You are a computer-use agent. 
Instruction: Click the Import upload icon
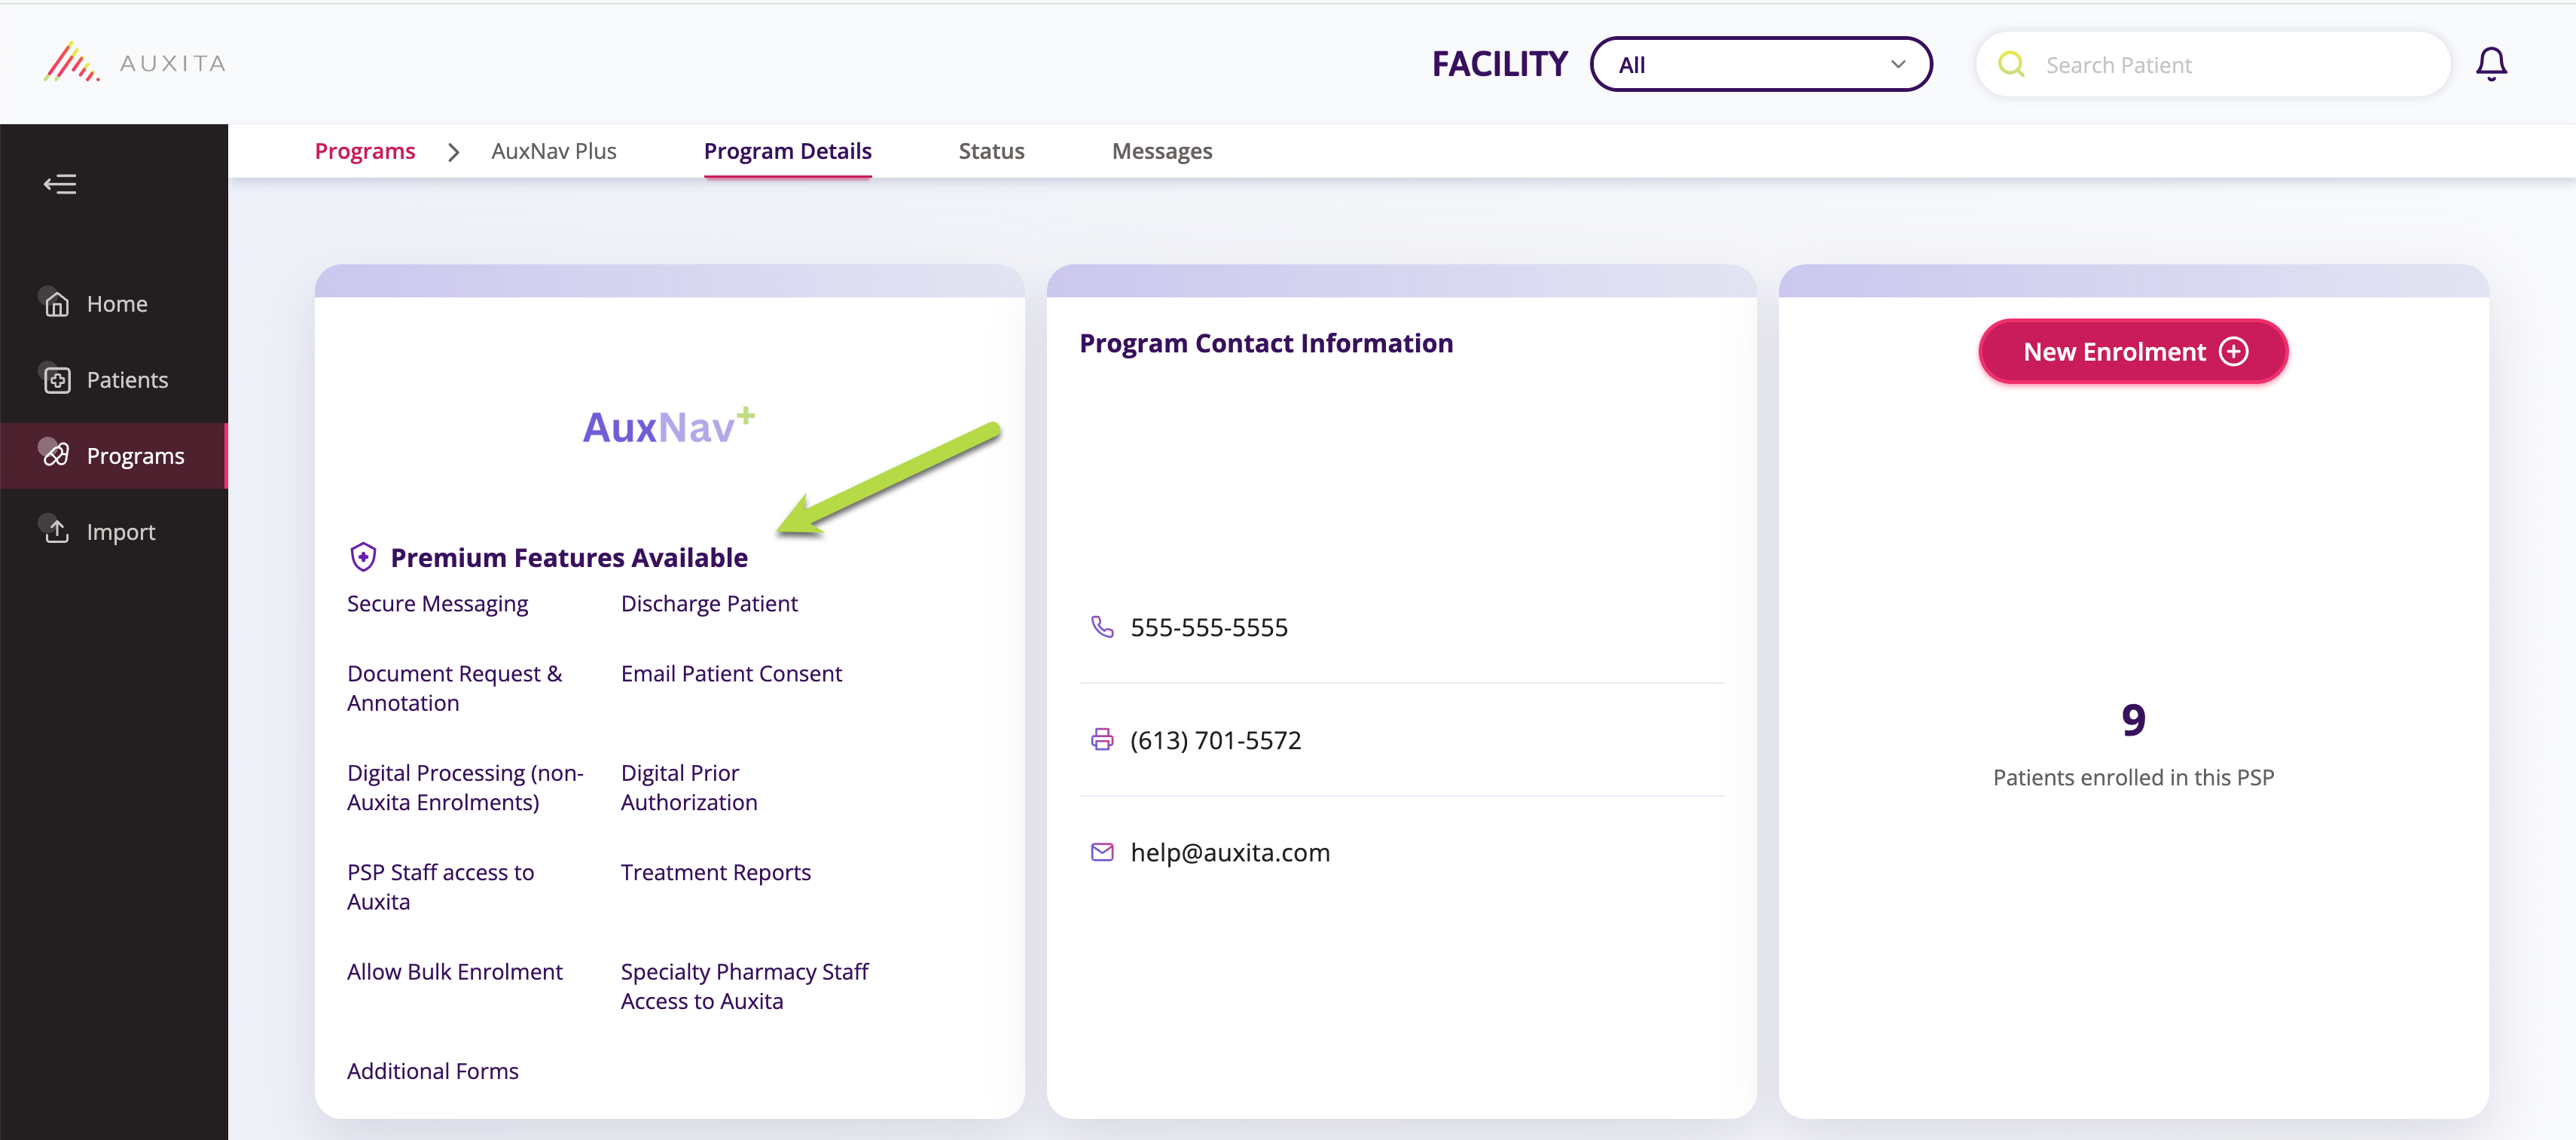pos(57,532)
